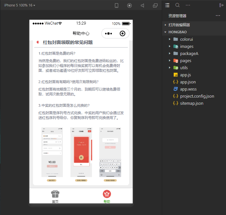Image resolution: width=226 pixels, height=215 pixels.
Task: Click the phone device simulator icon
Action: (117, 5)
